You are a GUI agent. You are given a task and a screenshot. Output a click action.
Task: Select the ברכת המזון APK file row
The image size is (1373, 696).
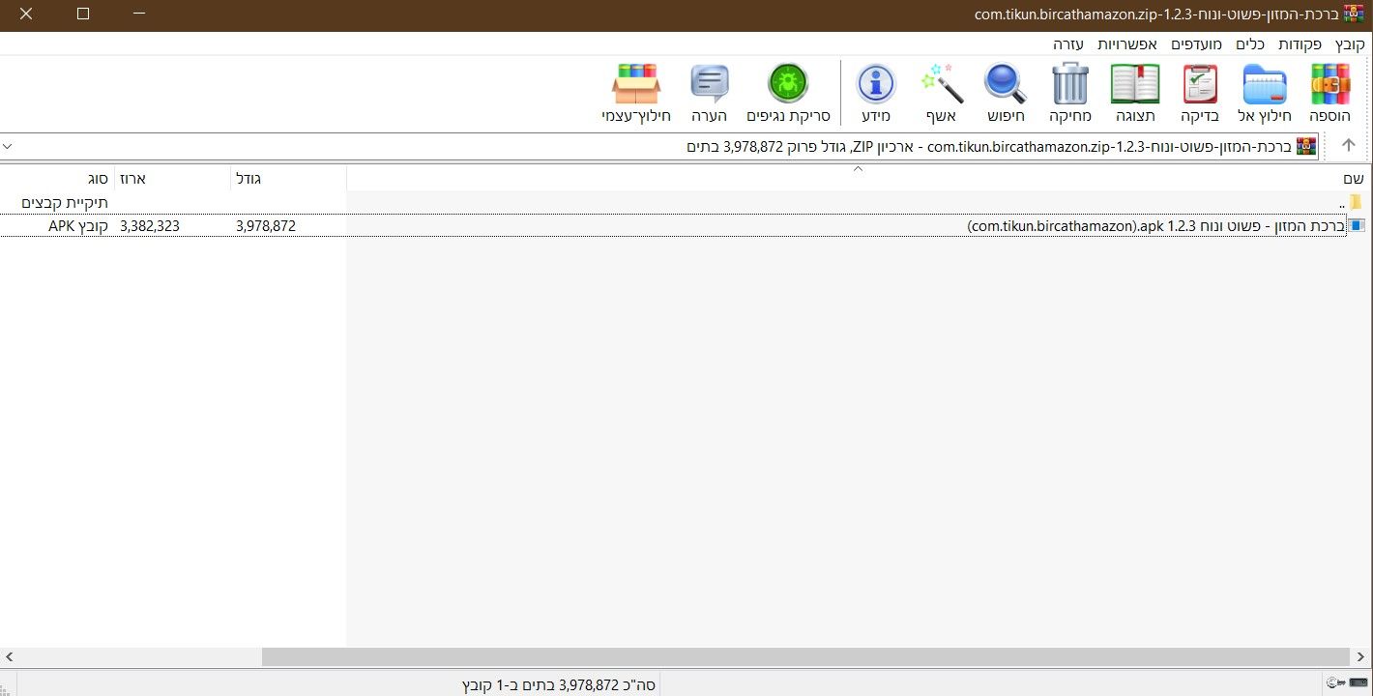(x=1155, y=226)
